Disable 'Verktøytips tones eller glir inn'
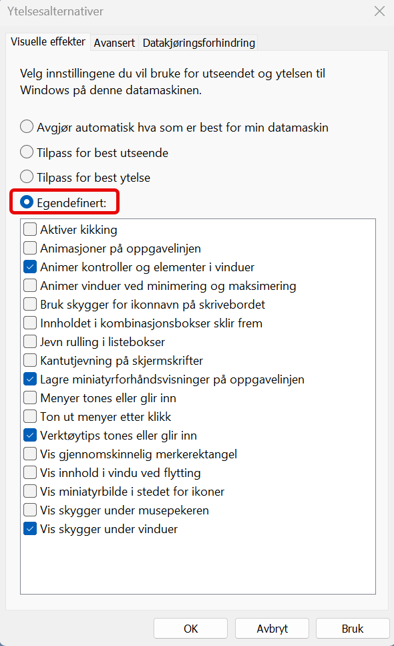The width and height of the screenshot is (394, 646). coord(29,435)
